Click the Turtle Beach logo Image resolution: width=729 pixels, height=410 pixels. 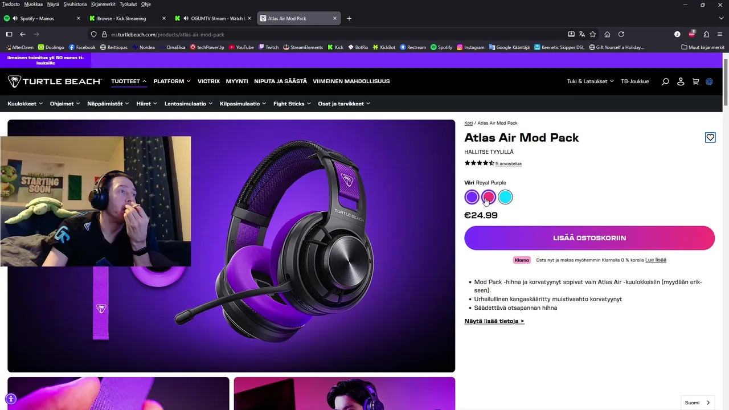point(55,81)
